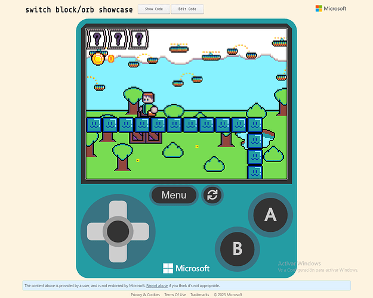Click the Show Code button
The width and height of the screenshot is (373, 298).
[154, 10]
